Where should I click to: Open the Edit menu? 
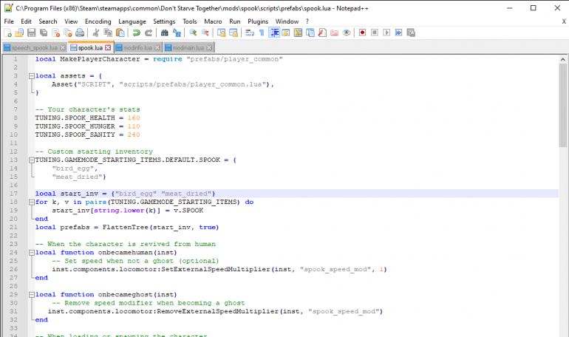click(26, 21)
